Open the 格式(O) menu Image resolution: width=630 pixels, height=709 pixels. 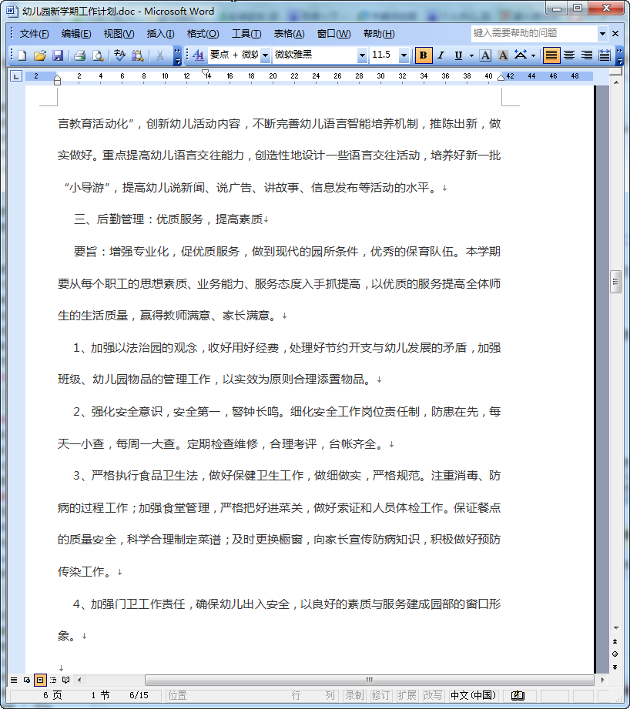point(203,34)
